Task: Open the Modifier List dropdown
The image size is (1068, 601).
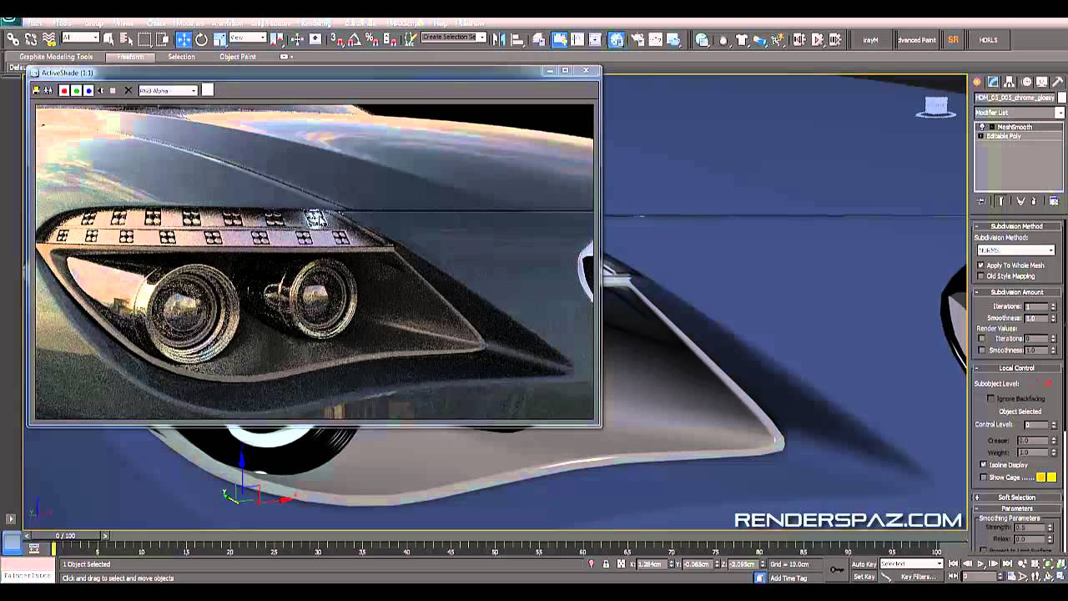Action: pyautogui.click(x=1020, y=113)
